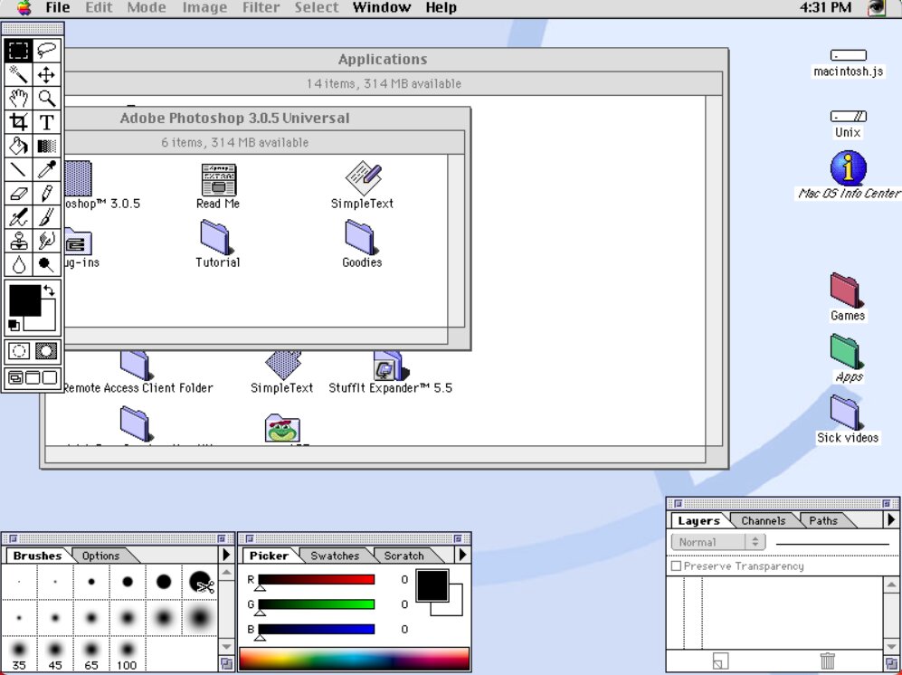Select the Eyedropper tool
Screen dimensions: 902x675
pyautogui.click(x=47, y=170)
